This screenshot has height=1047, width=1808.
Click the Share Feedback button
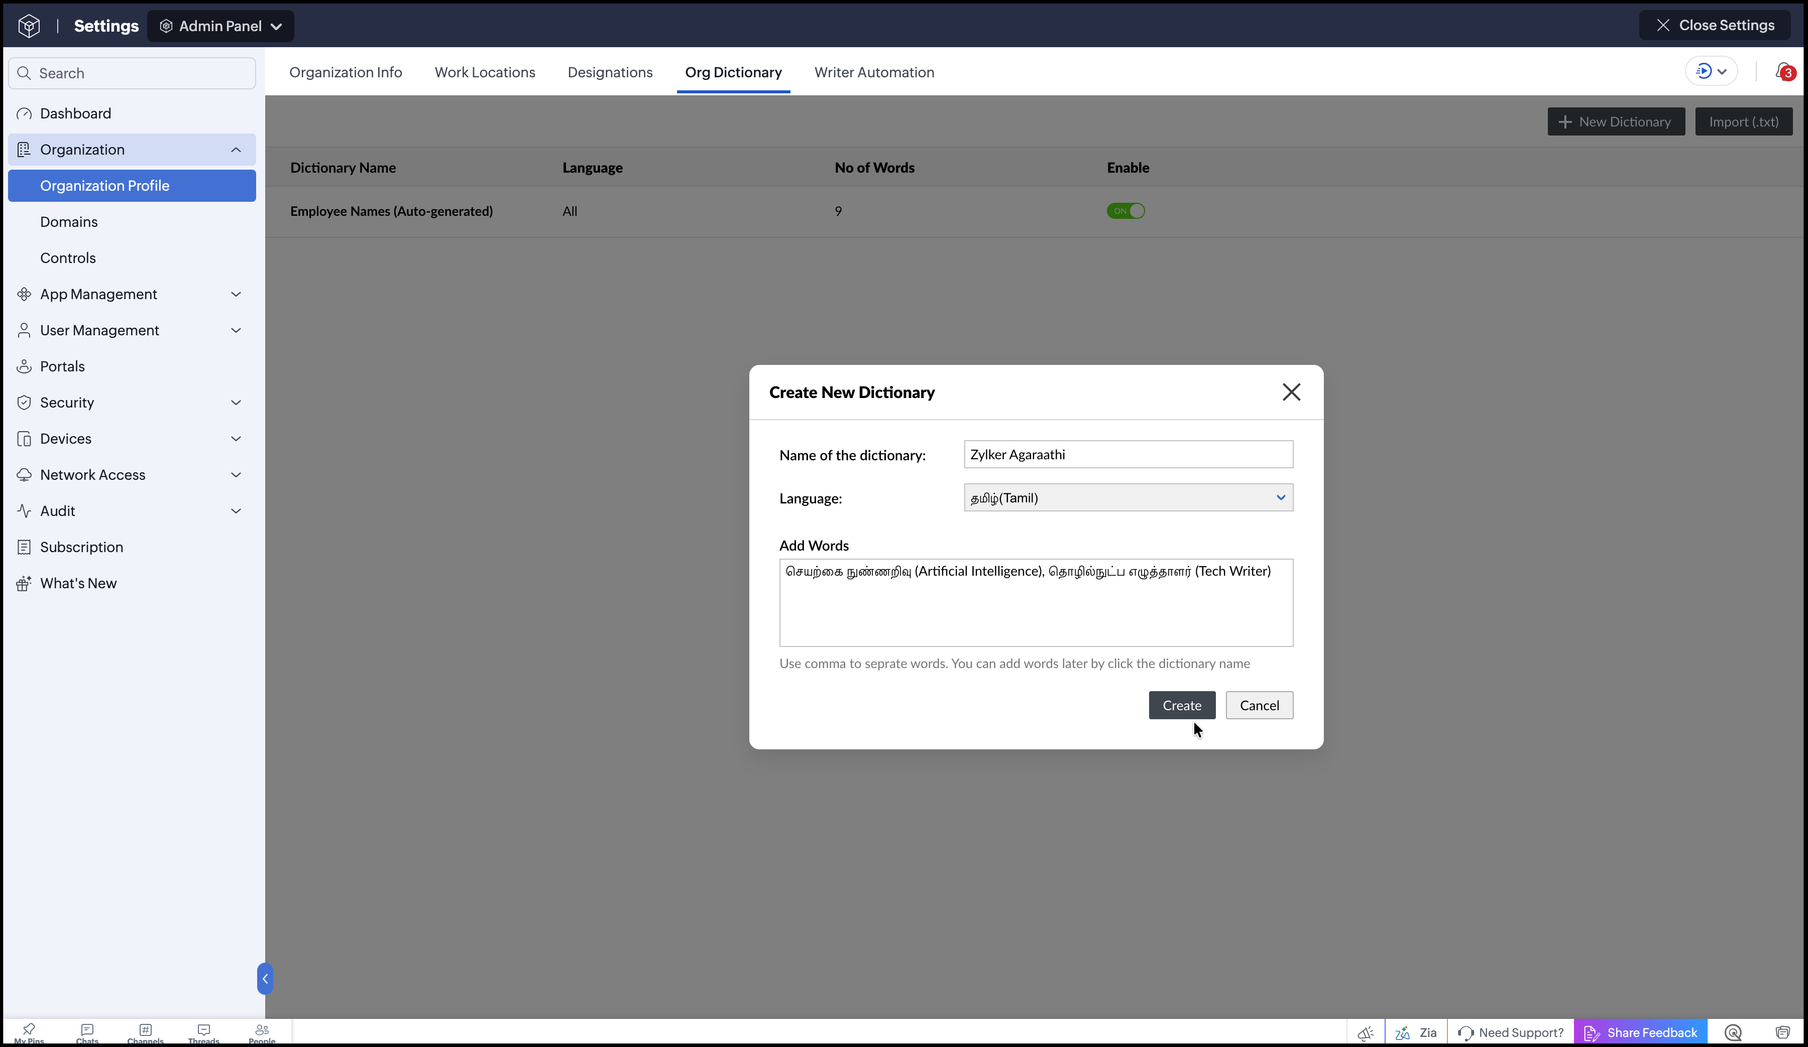coord(1641,1032)
